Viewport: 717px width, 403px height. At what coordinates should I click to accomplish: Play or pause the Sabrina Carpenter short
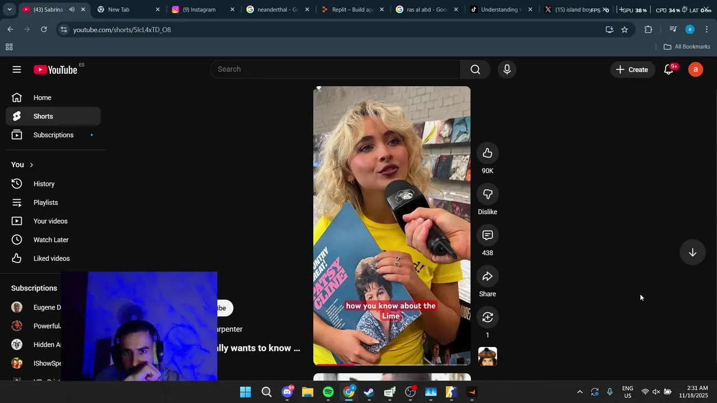pos(392,226)
